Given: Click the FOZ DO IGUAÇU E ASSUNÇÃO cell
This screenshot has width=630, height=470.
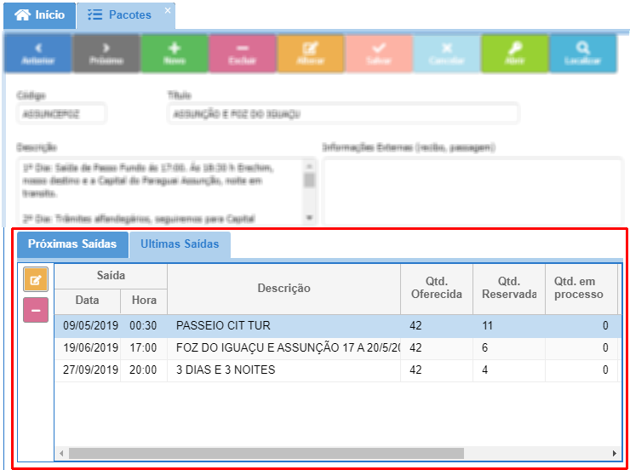Looking at the screenshot, I should (x=283, y=348).
